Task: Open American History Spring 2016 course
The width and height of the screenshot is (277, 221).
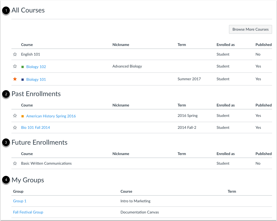Action: pyautogui.click(x=51, y=116)
